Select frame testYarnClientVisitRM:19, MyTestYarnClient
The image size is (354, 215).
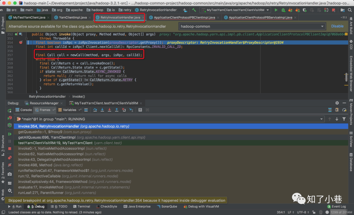pos(181,143)
